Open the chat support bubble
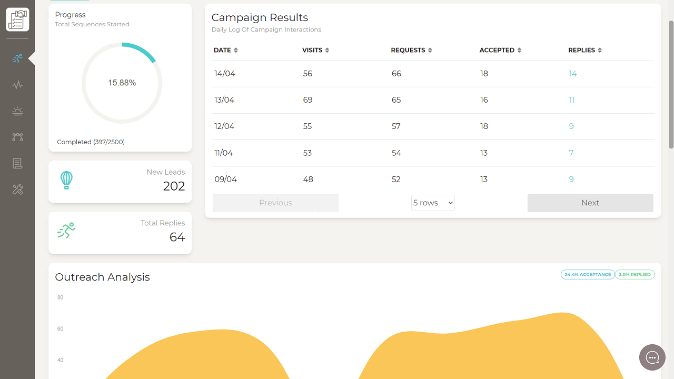 [652, 358]
